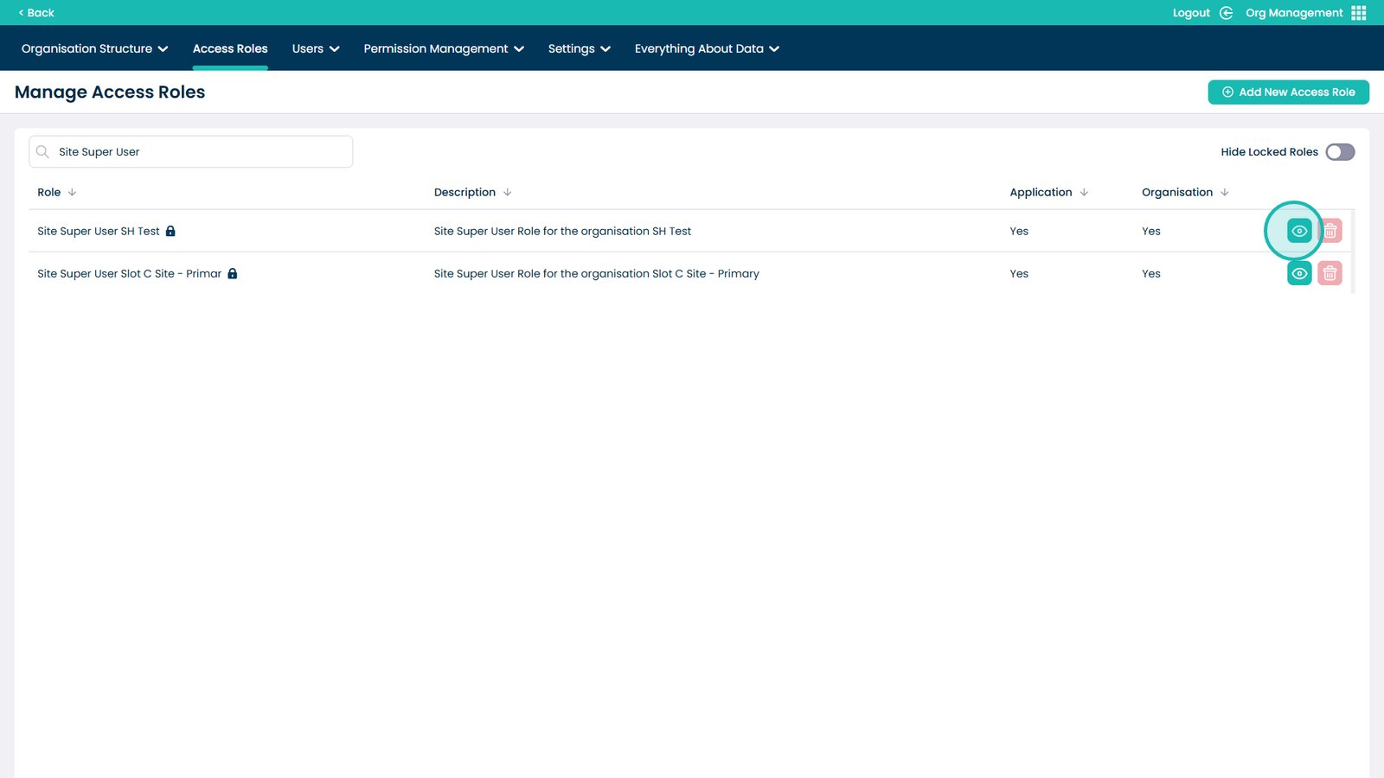
Task: View the Slot C Site Primary role
Action: pos(1299,273)
